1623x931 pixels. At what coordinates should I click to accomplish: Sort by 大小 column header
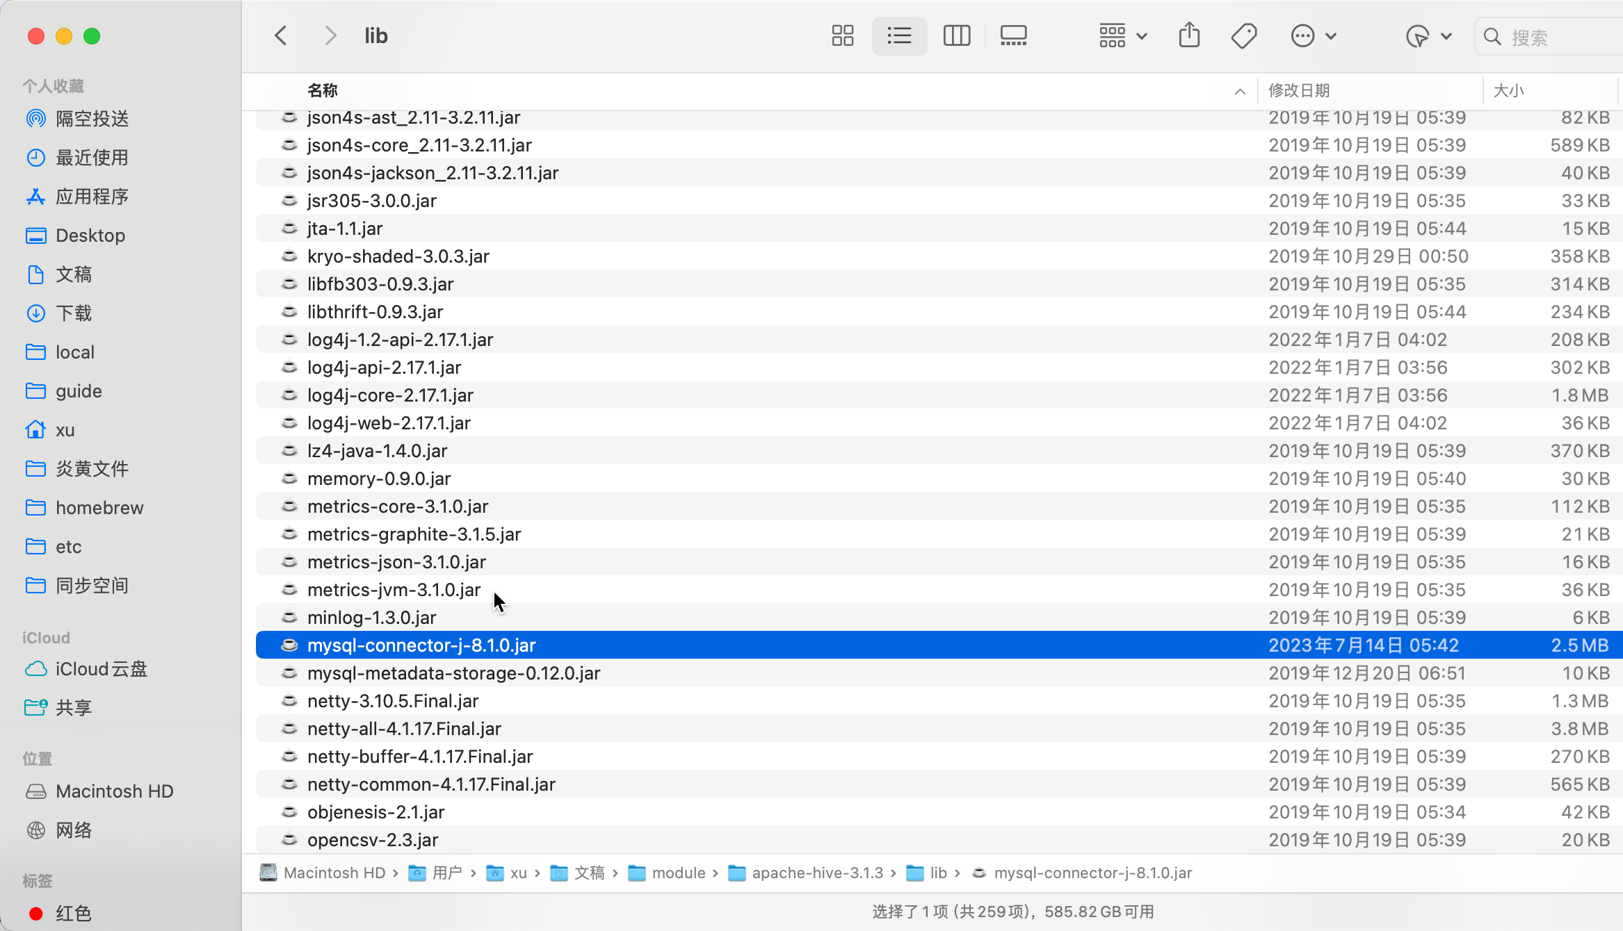pos(1508,91)
